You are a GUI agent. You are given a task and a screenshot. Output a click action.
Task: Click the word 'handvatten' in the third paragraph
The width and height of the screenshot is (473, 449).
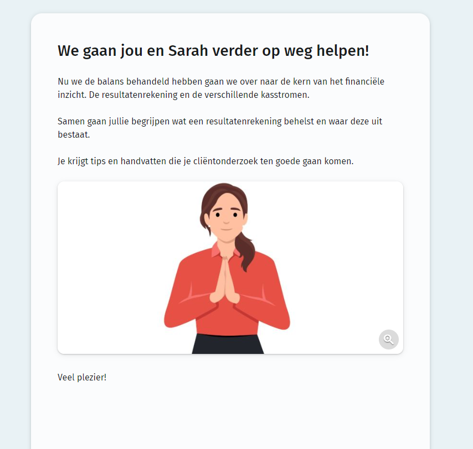[x=143, y=161]
